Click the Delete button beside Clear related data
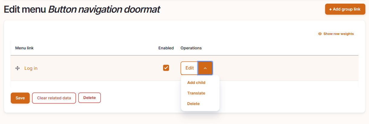369x124 pixels. click(89, 98)
